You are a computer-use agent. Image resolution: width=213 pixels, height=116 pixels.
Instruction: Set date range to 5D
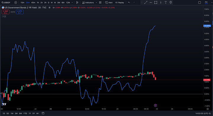(8, 113)
